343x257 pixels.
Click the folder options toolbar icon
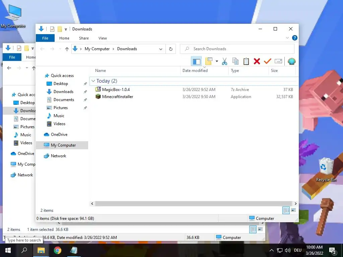pyautogui.click(x=209, y=62)
